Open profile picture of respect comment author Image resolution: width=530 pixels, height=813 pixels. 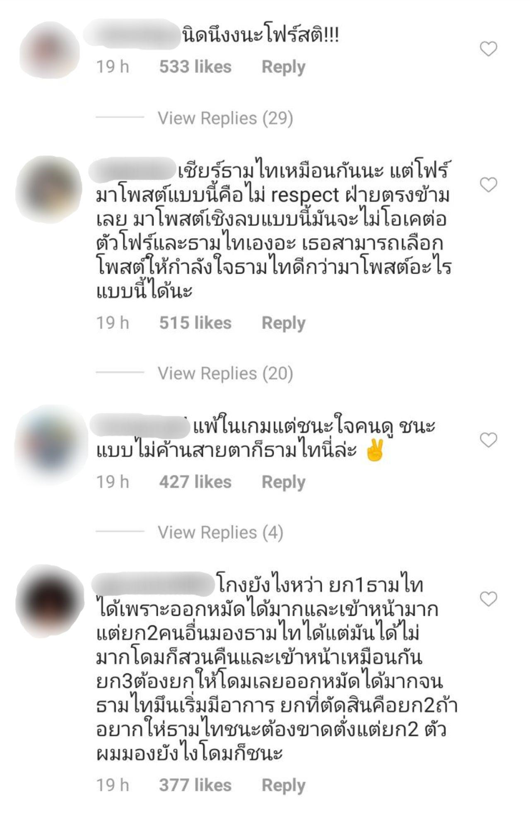point(49,189)
